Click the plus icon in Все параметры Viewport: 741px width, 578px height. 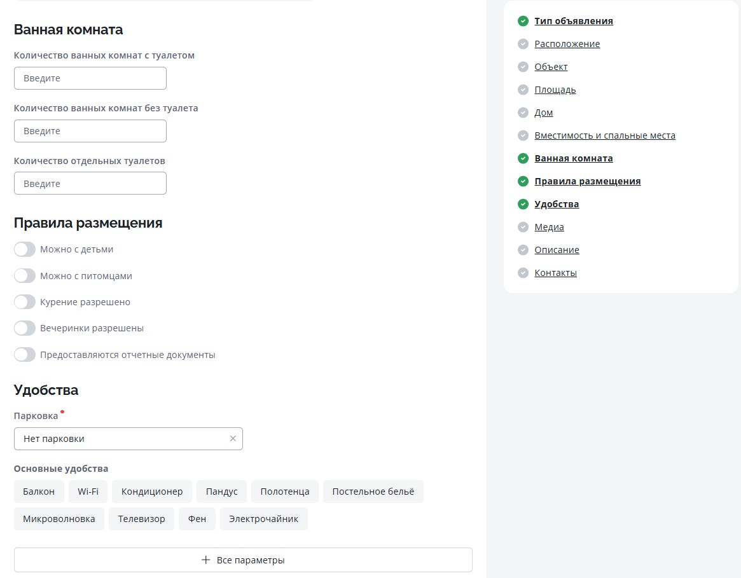tap(205, 560)
